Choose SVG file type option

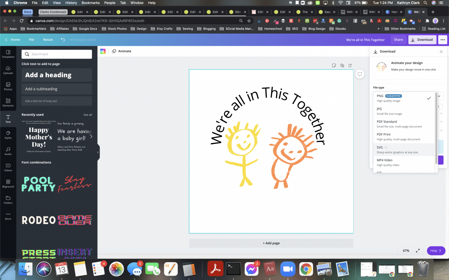pos(404,150)
